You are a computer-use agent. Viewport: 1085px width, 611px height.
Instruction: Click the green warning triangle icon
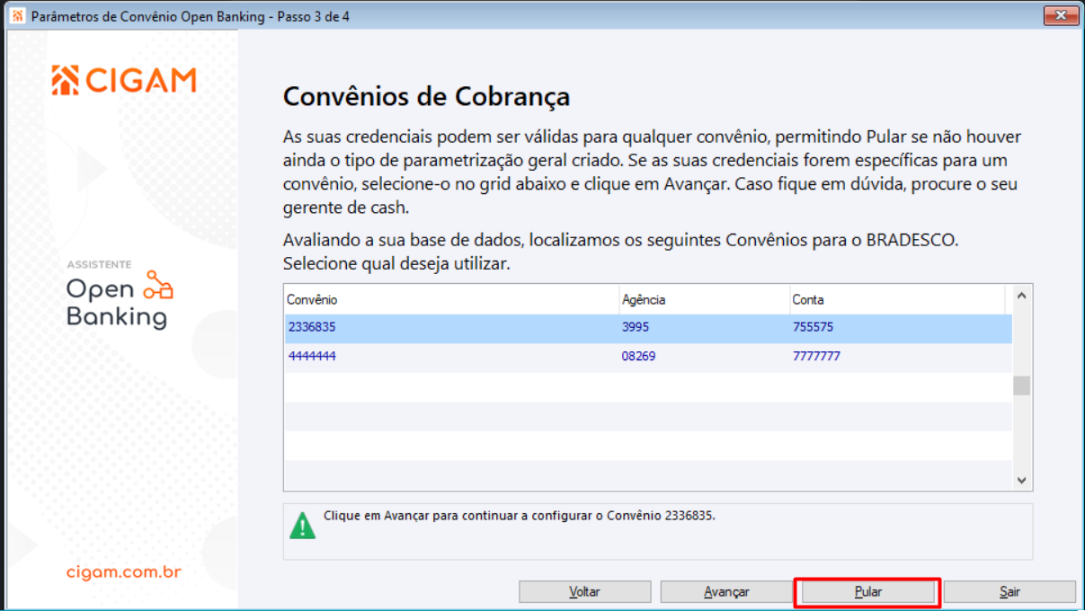pos(303,525)
